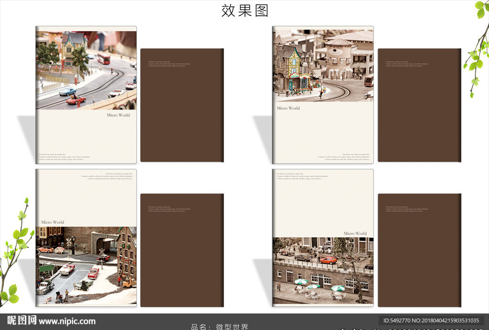
Task: Open the www.nipic.com link
Action: point(67,321)
